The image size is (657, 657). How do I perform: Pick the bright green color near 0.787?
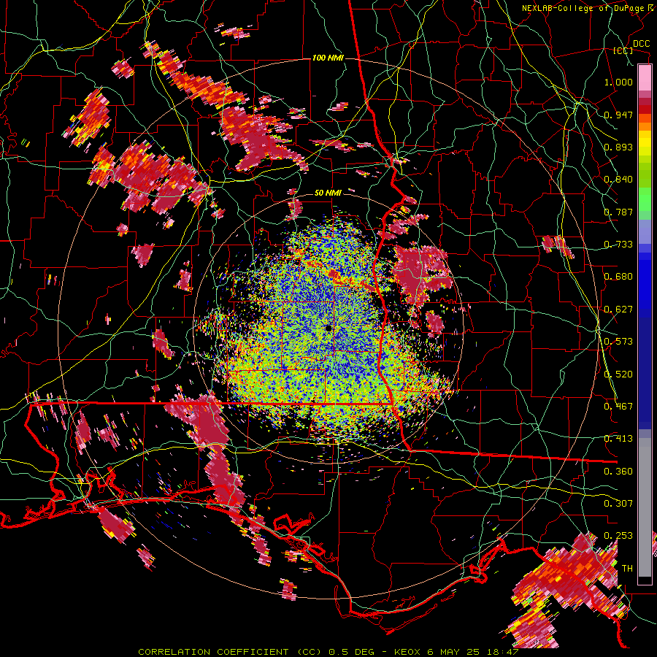coord(645,199)
